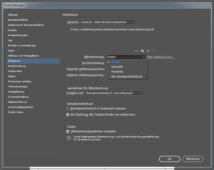Toggle Silbentrennungsoptionen anzeigen checkbox
Image resolution: width=214 pixels, height=170 pixels.
coord(68,132)
